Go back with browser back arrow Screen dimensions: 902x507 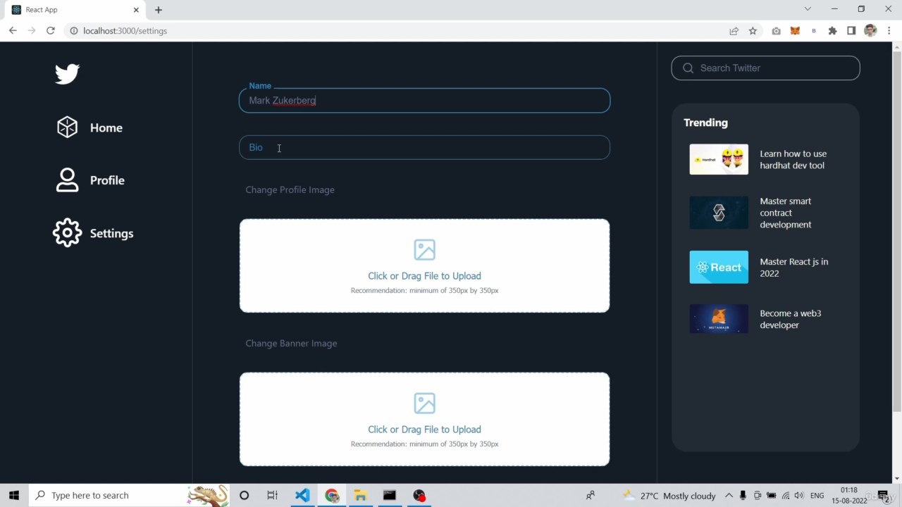(13, 31)
